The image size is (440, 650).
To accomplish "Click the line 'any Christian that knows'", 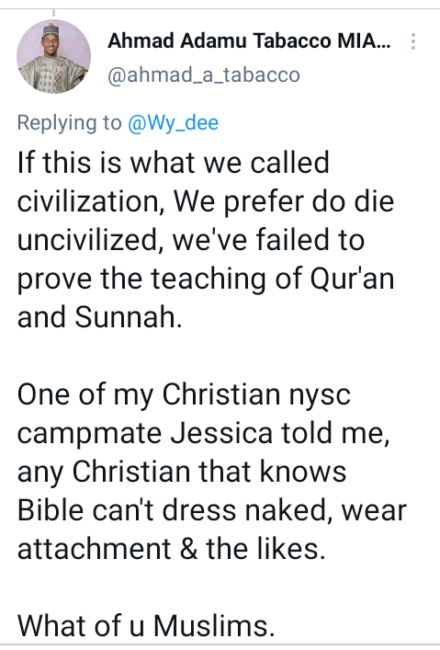I will 182,472.
